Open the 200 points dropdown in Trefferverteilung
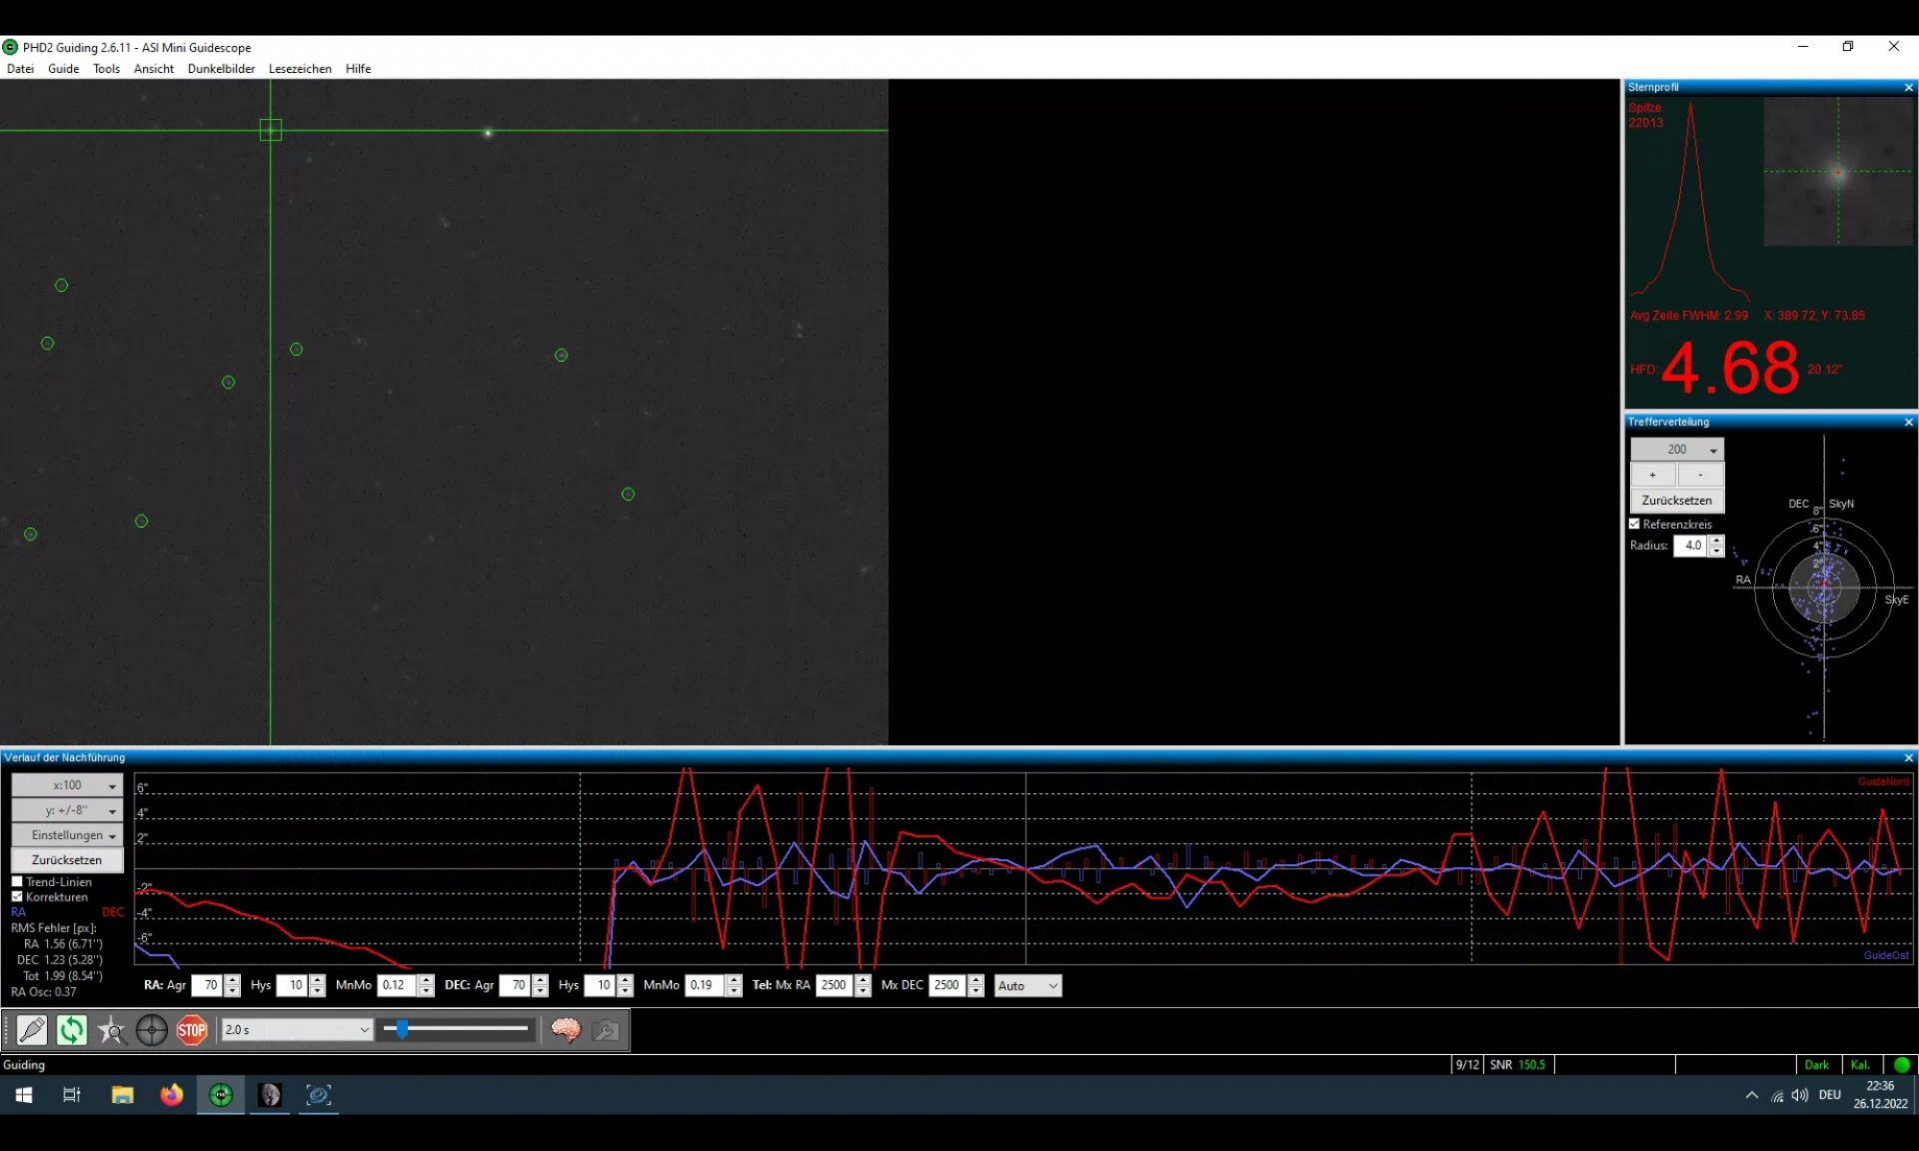Image resolution: width=1919 pixels, height=1151 pixels. (x=1677, y=450)
